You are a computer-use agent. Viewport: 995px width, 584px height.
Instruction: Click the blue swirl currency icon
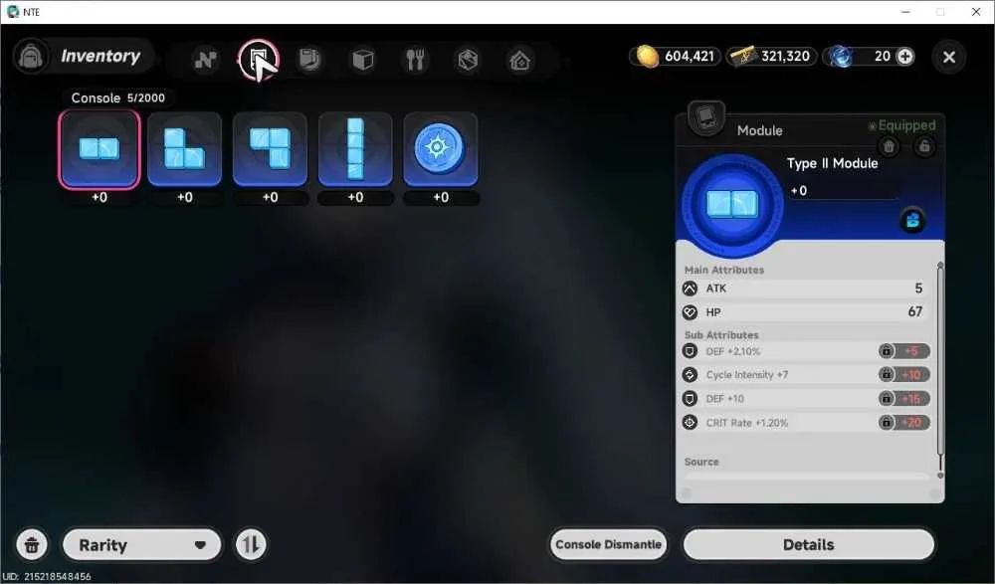coord(842,57)
